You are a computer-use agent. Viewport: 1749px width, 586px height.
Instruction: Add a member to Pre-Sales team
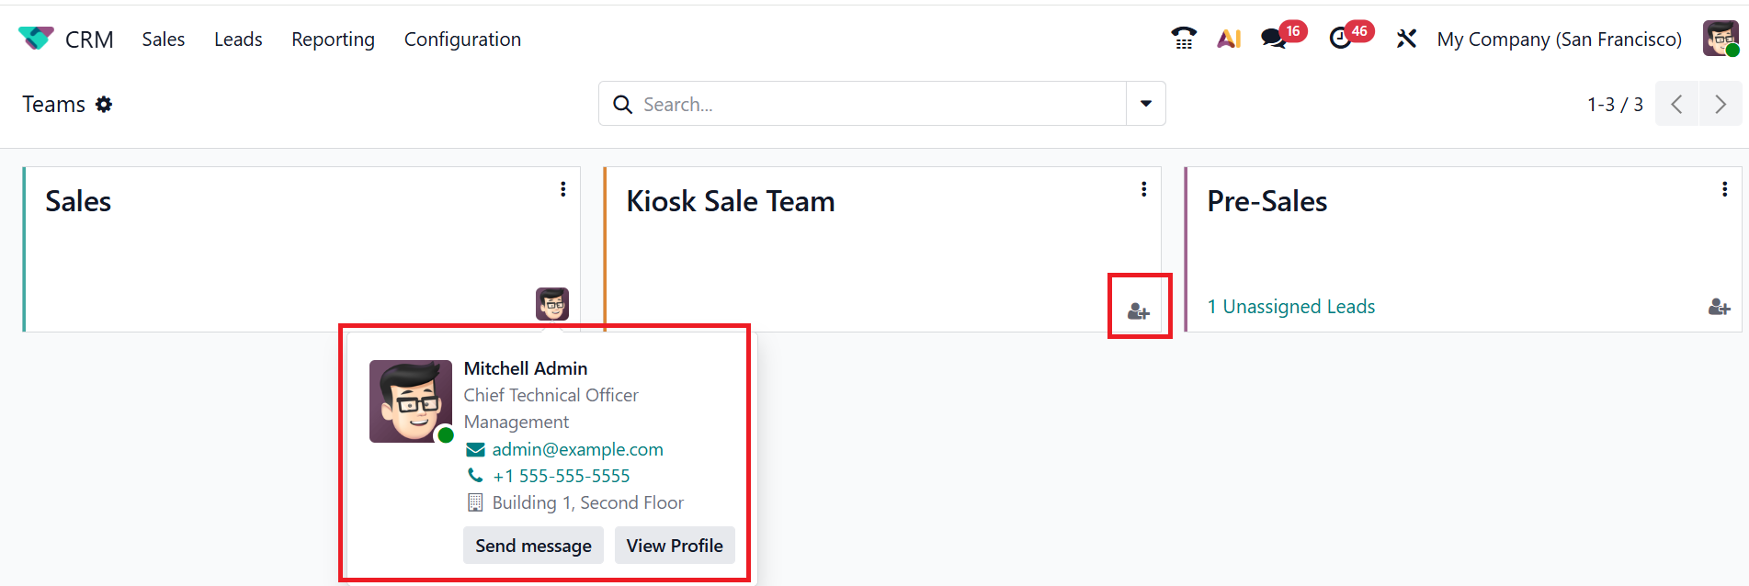[x=1719, y=307]
